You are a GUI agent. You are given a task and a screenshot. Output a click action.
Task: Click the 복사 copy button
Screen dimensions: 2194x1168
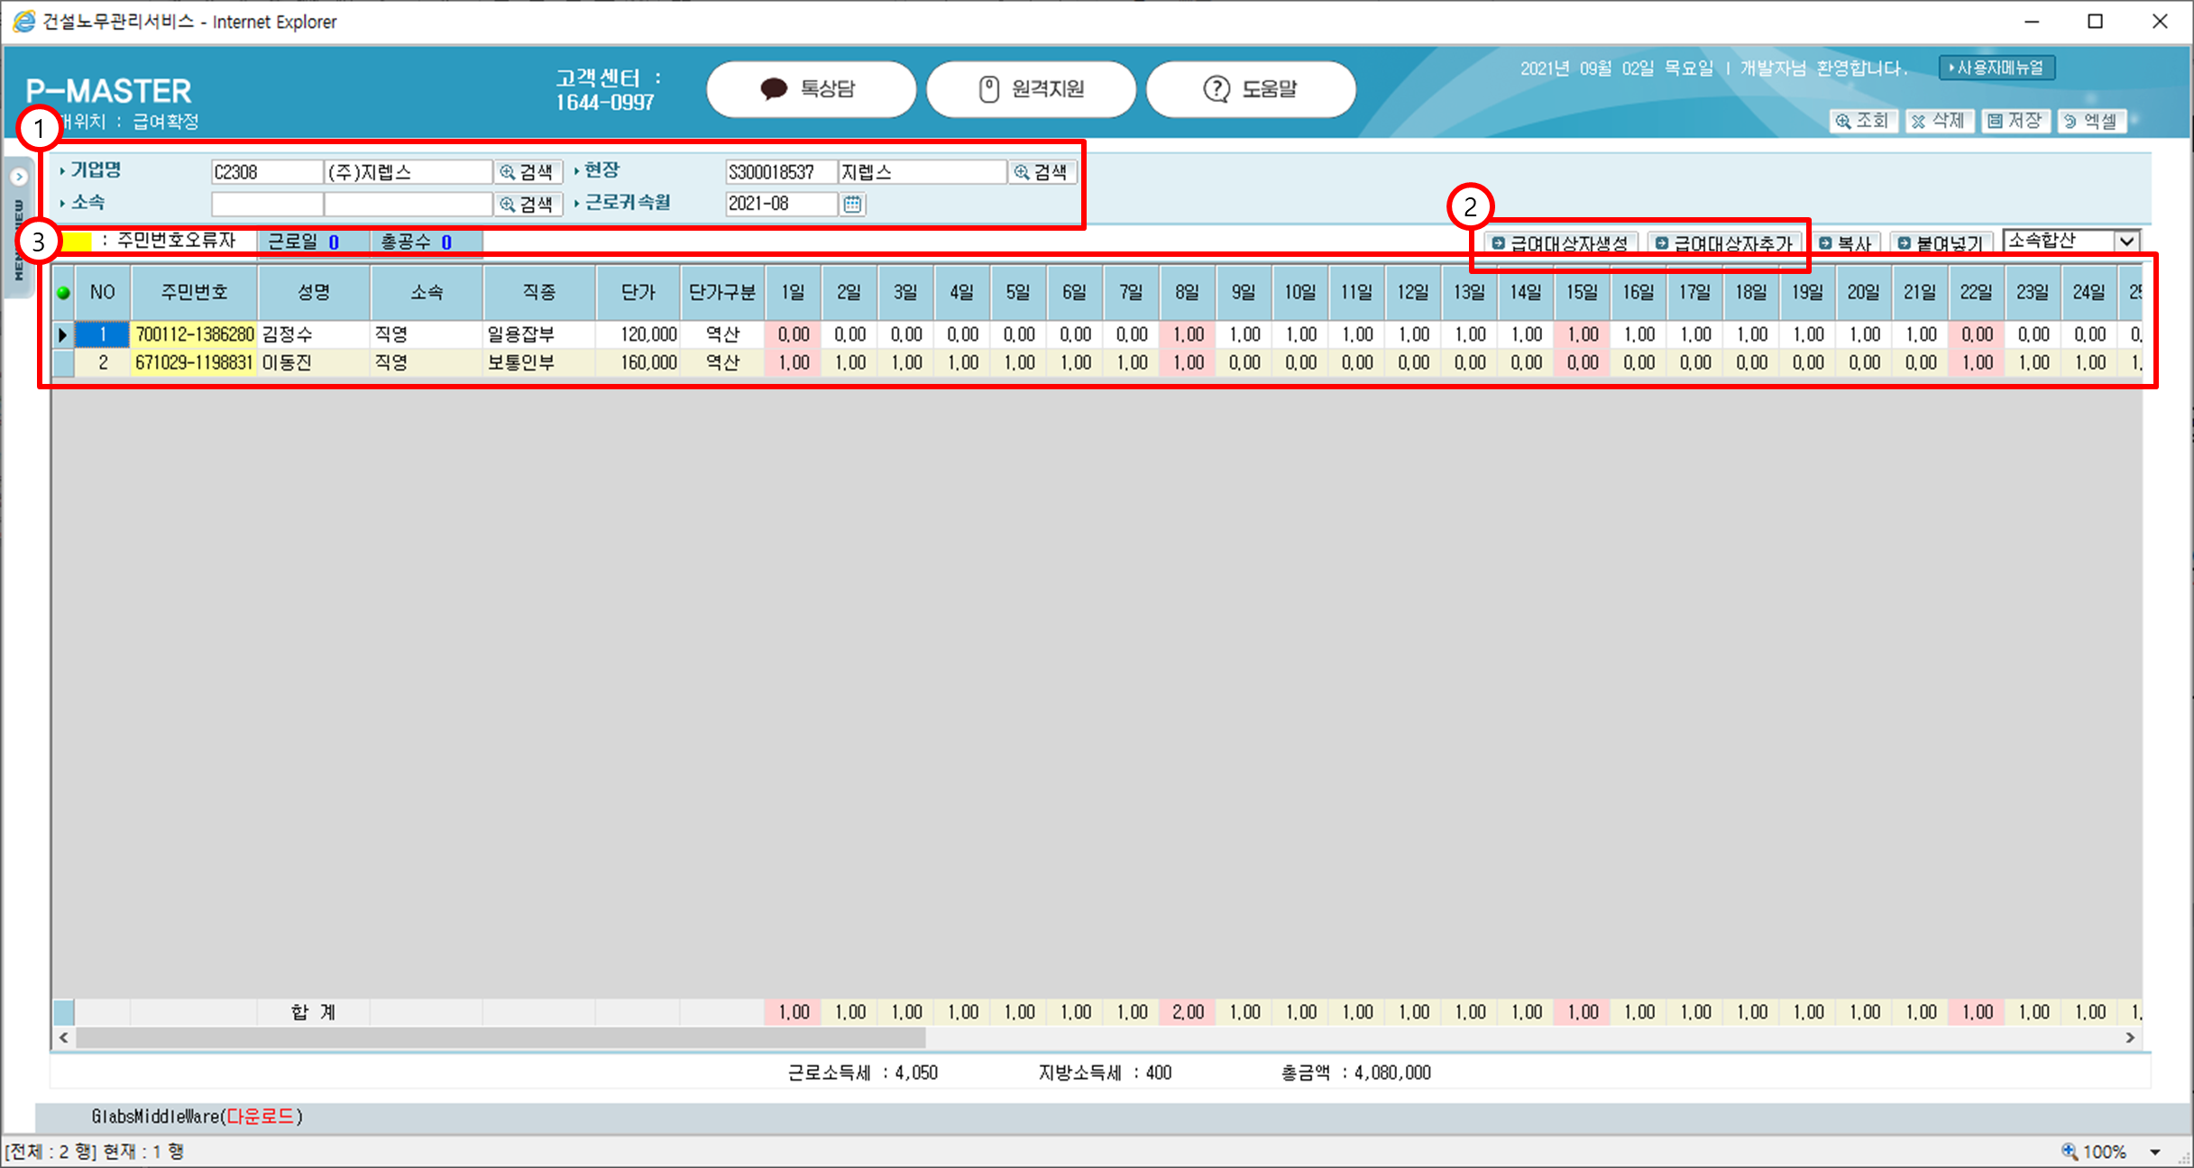click(x=1845, y=243)
